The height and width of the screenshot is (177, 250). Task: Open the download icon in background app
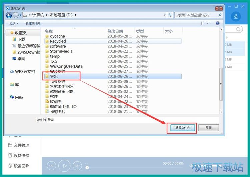[x=236, y=16]
